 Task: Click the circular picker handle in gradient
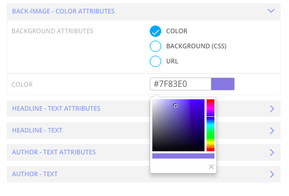point(175,106)
